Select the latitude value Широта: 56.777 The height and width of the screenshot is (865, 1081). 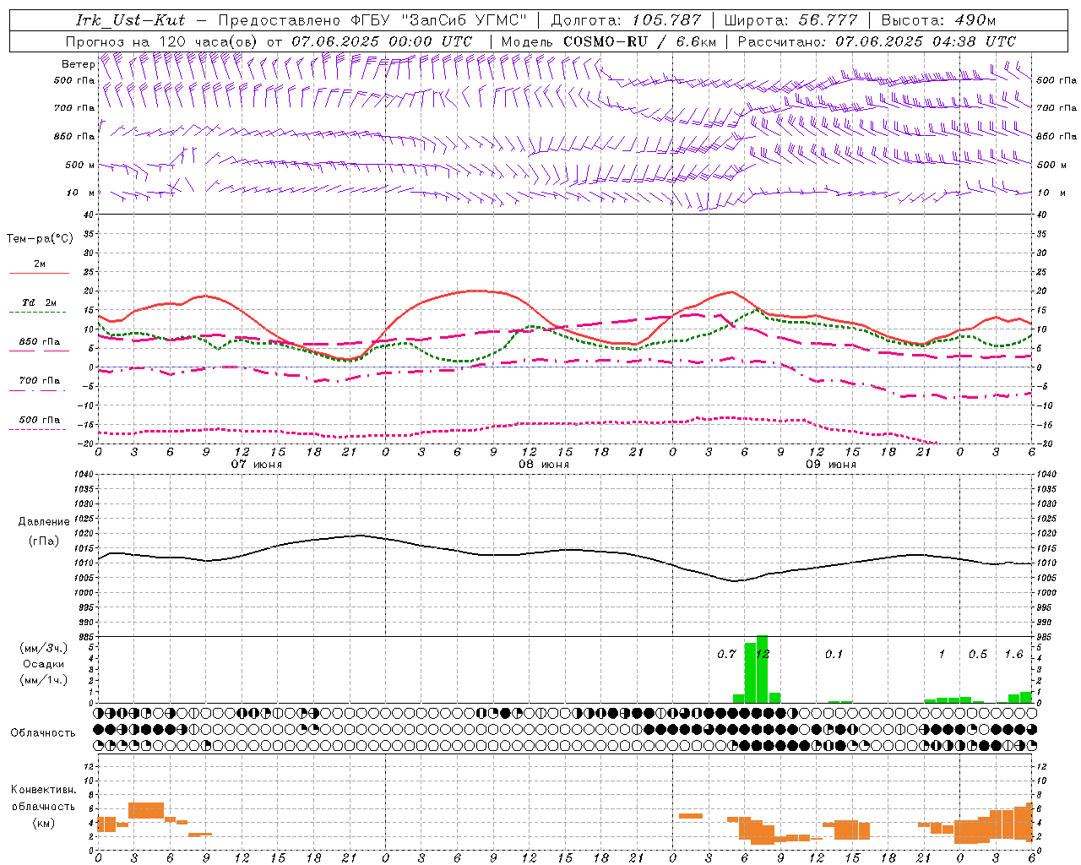[x=790, y=20]
